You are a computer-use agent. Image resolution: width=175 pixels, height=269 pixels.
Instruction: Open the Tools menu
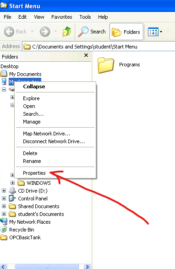click(x=85, y=17)
